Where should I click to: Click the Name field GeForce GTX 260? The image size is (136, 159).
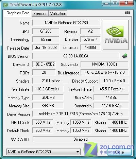pyautogui.click(x=66, y=23)
